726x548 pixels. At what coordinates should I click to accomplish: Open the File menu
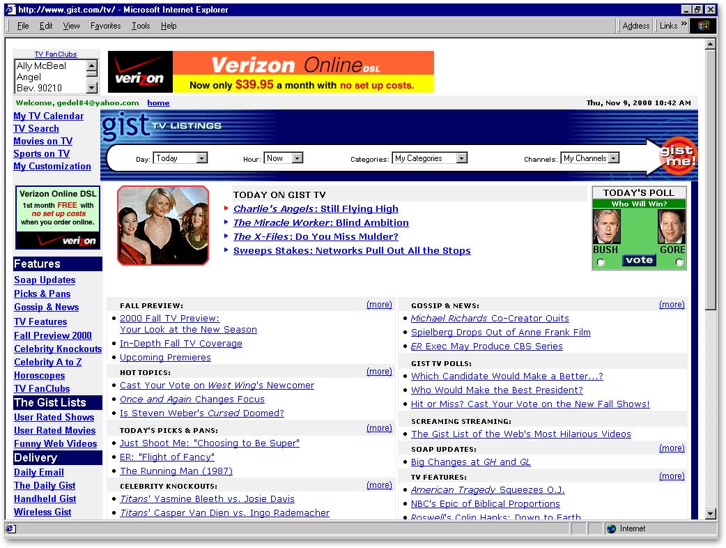click(23, 26)
